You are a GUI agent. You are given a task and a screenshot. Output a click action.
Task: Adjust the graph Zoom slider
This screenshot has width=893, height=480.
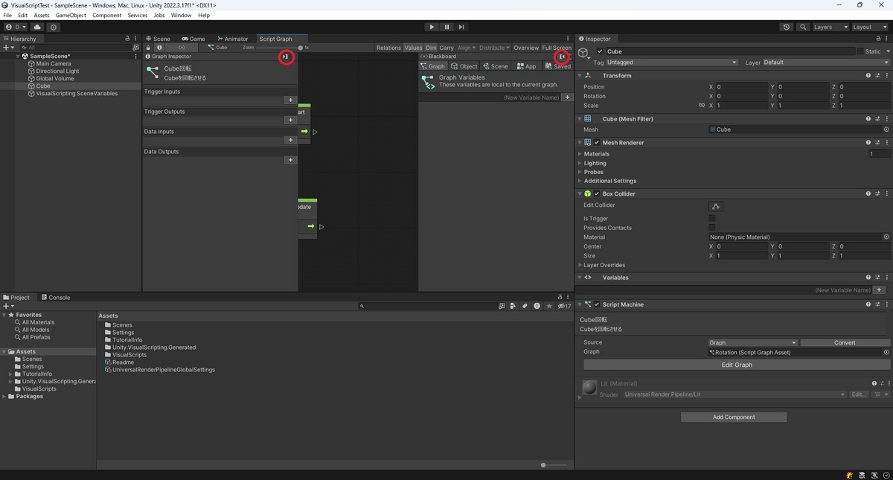[x=301, y=48]
